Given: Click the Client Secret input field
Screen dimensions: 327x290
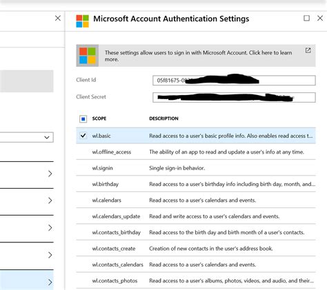Looking at the screenshot, I should (x=234, y=97).
